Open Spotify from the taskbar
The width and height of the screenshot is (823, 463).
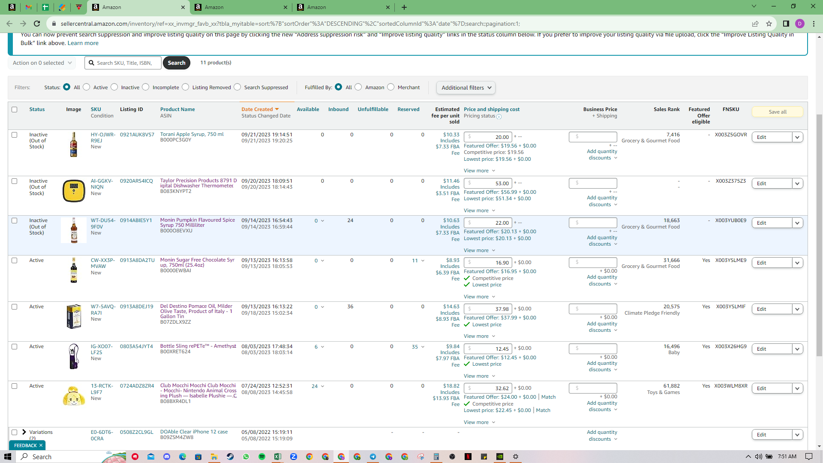tap(262, 457)
